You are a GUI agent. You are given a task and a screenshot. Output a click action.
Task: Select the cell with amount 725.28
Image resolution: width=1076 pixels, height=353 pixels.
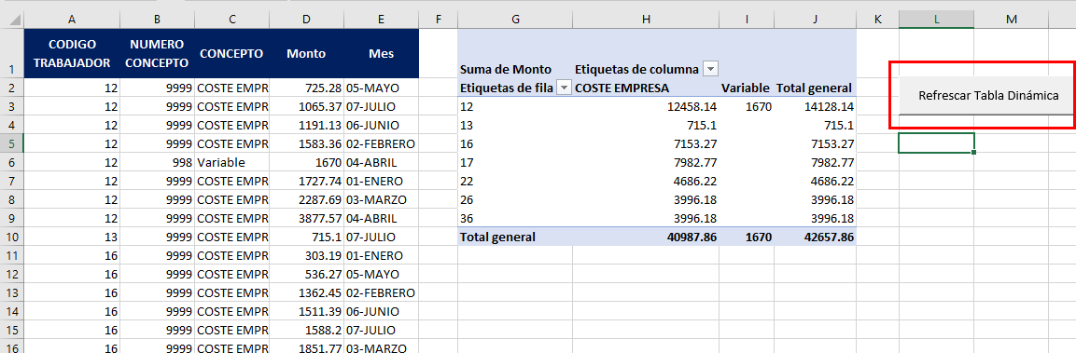tap(306, 88)
